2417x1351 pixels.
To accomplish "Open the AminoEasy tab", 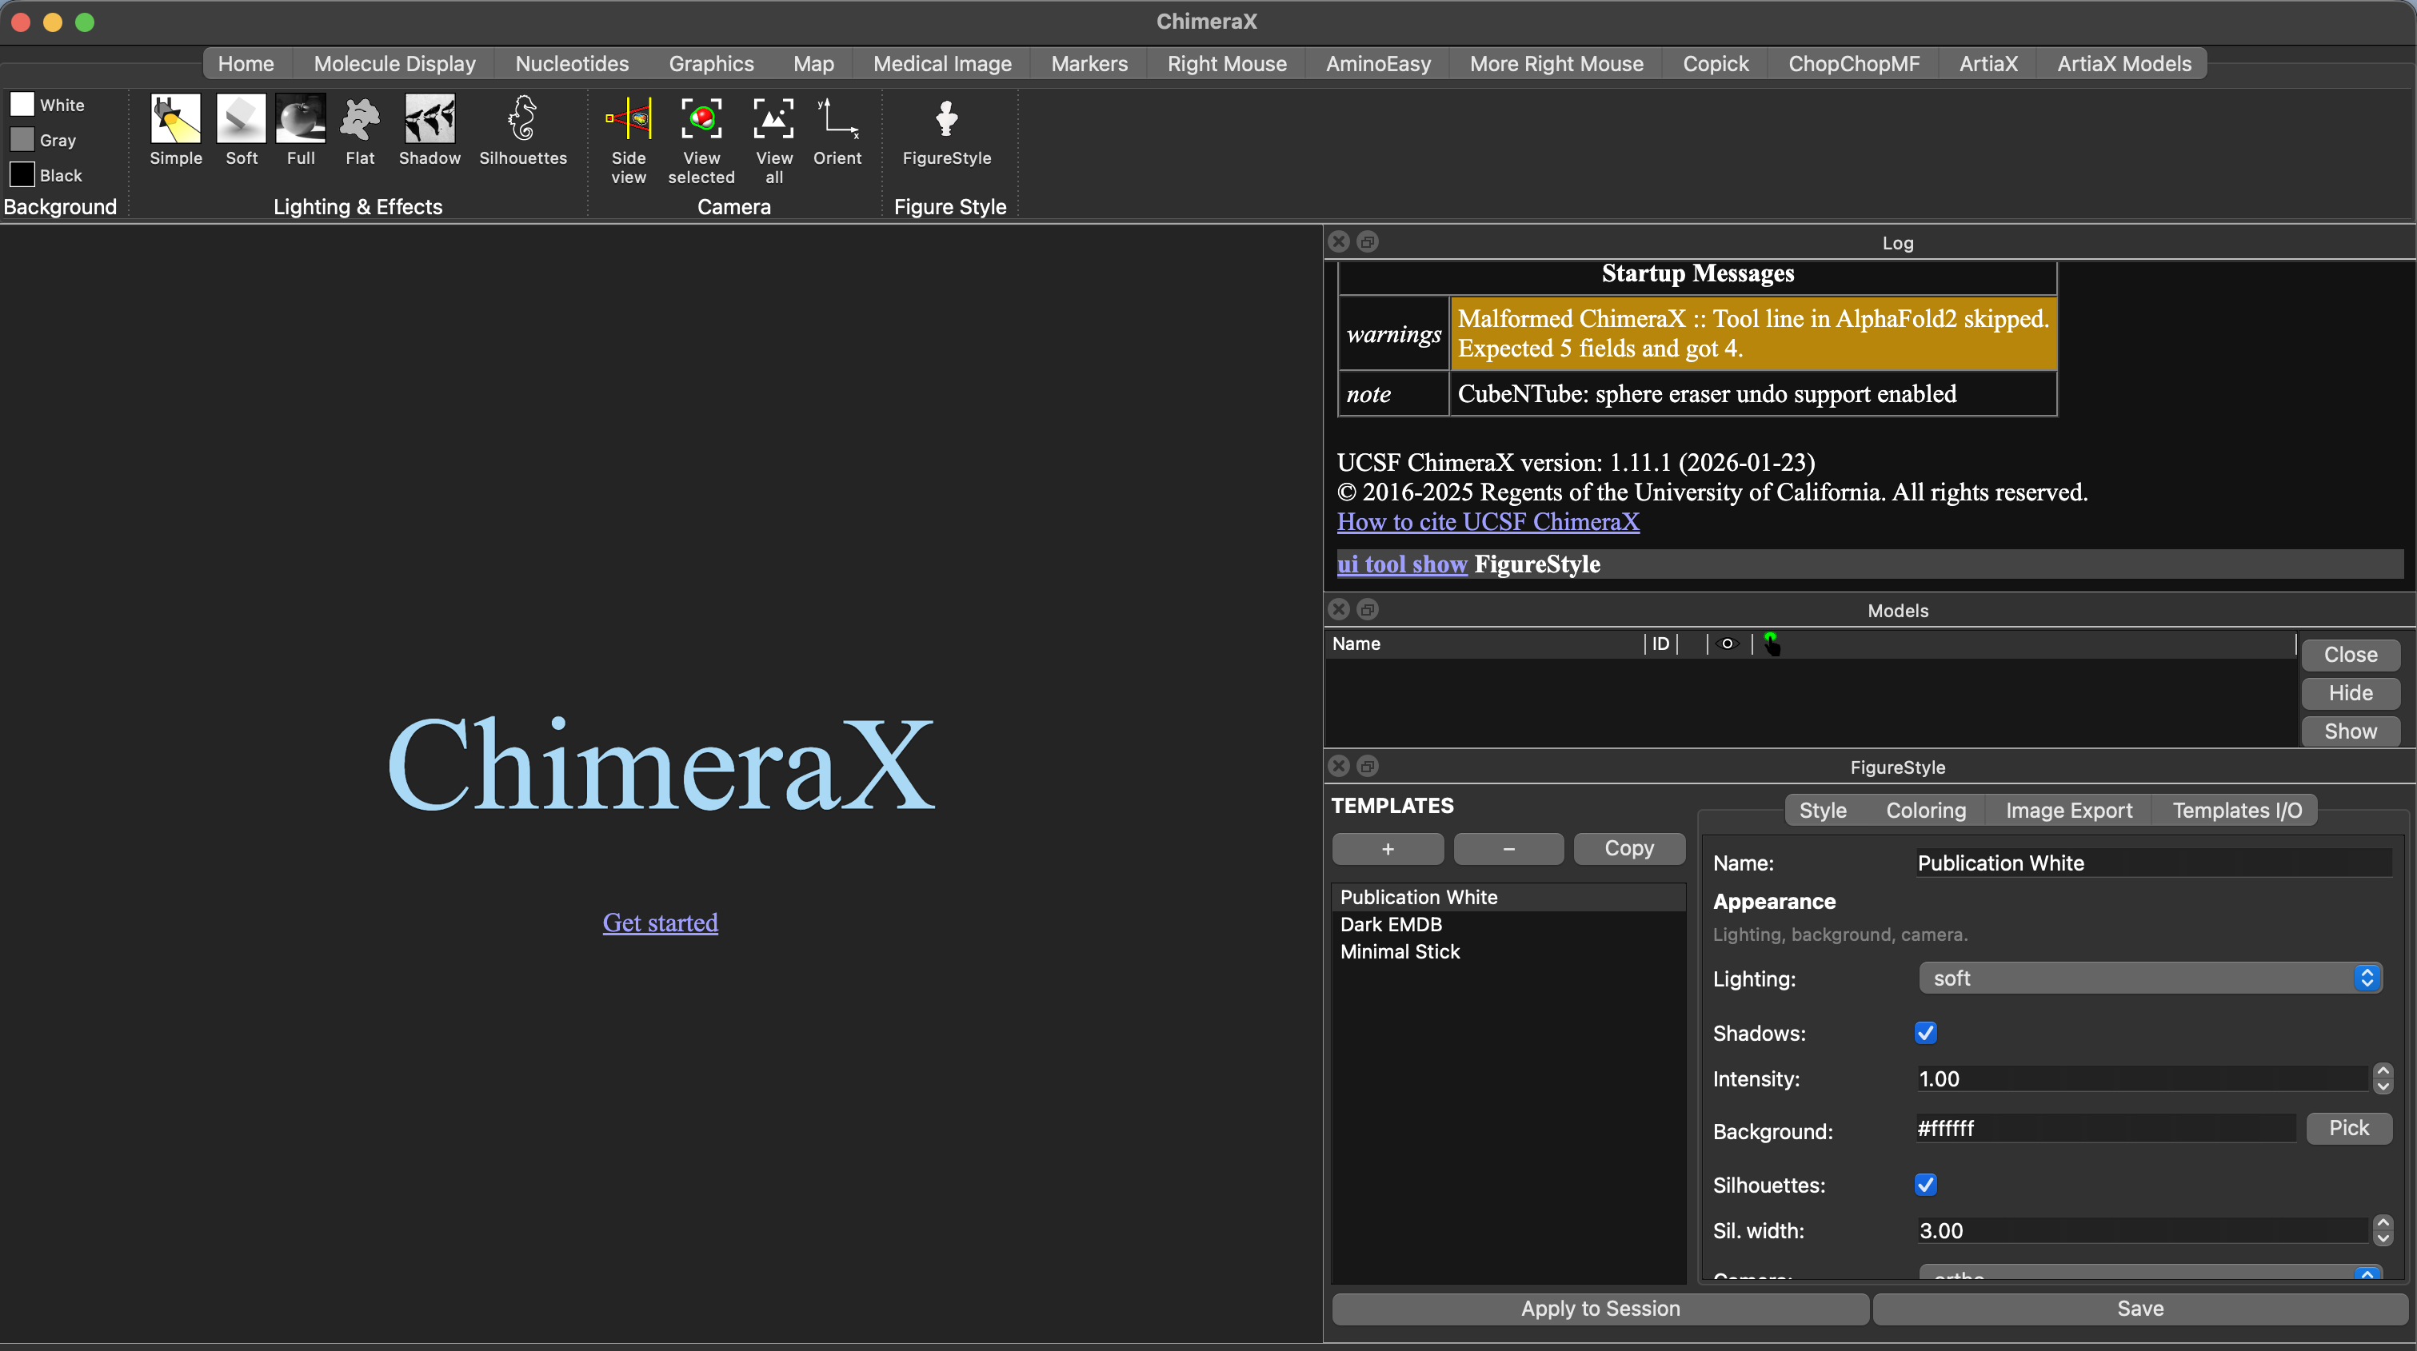I will 1378,64.
